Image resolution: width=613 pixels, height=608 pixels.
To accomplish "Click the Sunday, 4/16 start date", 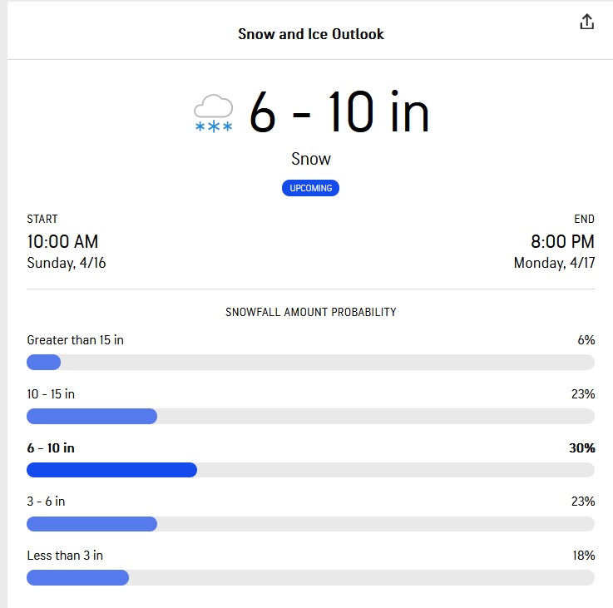I will tap(67, 263).
